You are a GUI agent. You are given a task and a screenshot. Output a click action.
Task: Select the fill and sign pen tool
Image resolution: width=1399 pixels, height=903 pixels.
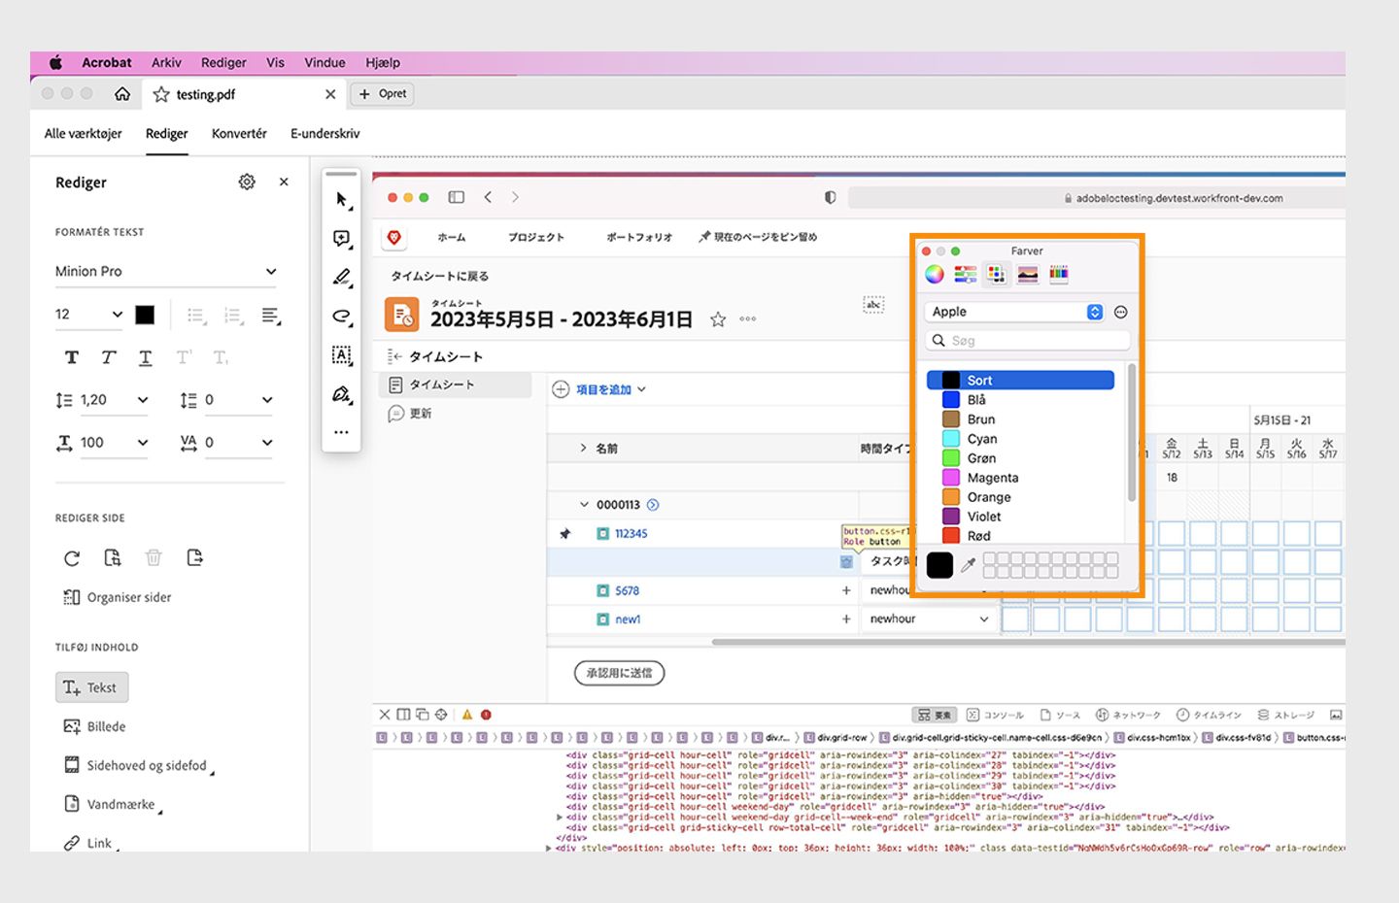(341, 394)
